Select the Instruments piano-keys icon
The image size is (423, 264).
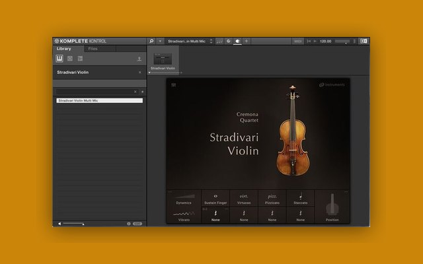59,59
